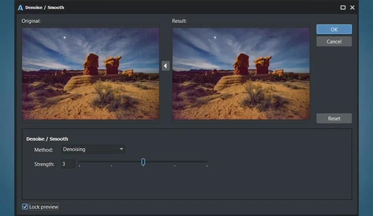Toggle the Lock preview checkbox
The height and width of the screenshot is (216, 373).
[25, 207]
